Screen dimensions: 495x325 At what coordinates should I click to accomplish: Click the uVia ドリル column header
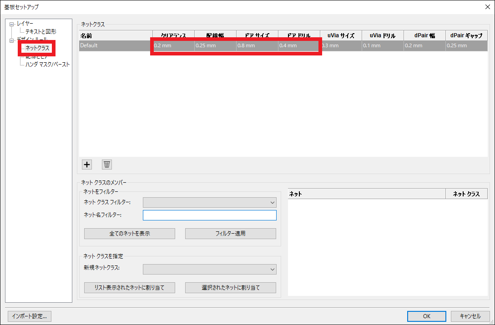tap(383, 35)
